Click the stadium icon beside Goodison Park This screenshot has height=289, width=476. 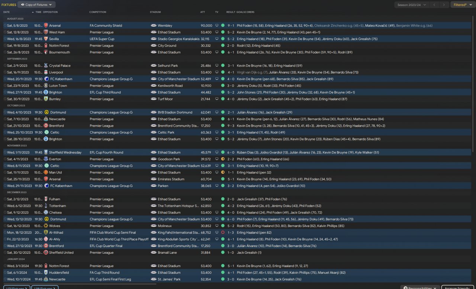pos(154,159)
